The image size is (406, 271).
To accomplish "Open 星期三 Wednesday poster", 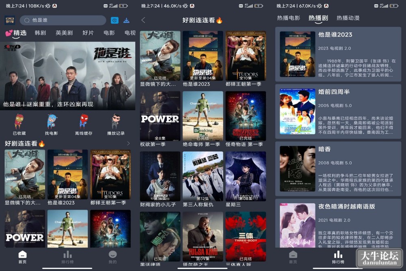I will [x=246, y=179].
